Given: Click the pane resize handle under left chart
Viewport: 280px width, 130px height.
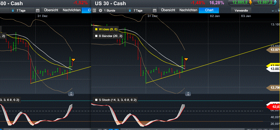Looking at the screenshot, I should (x=71, y=94).
